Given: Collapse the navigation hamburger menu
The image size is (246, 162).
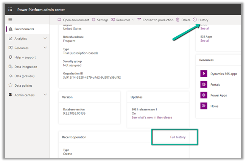Looking at the screenshot, I should pyautogui.click(x=10, y=20).
